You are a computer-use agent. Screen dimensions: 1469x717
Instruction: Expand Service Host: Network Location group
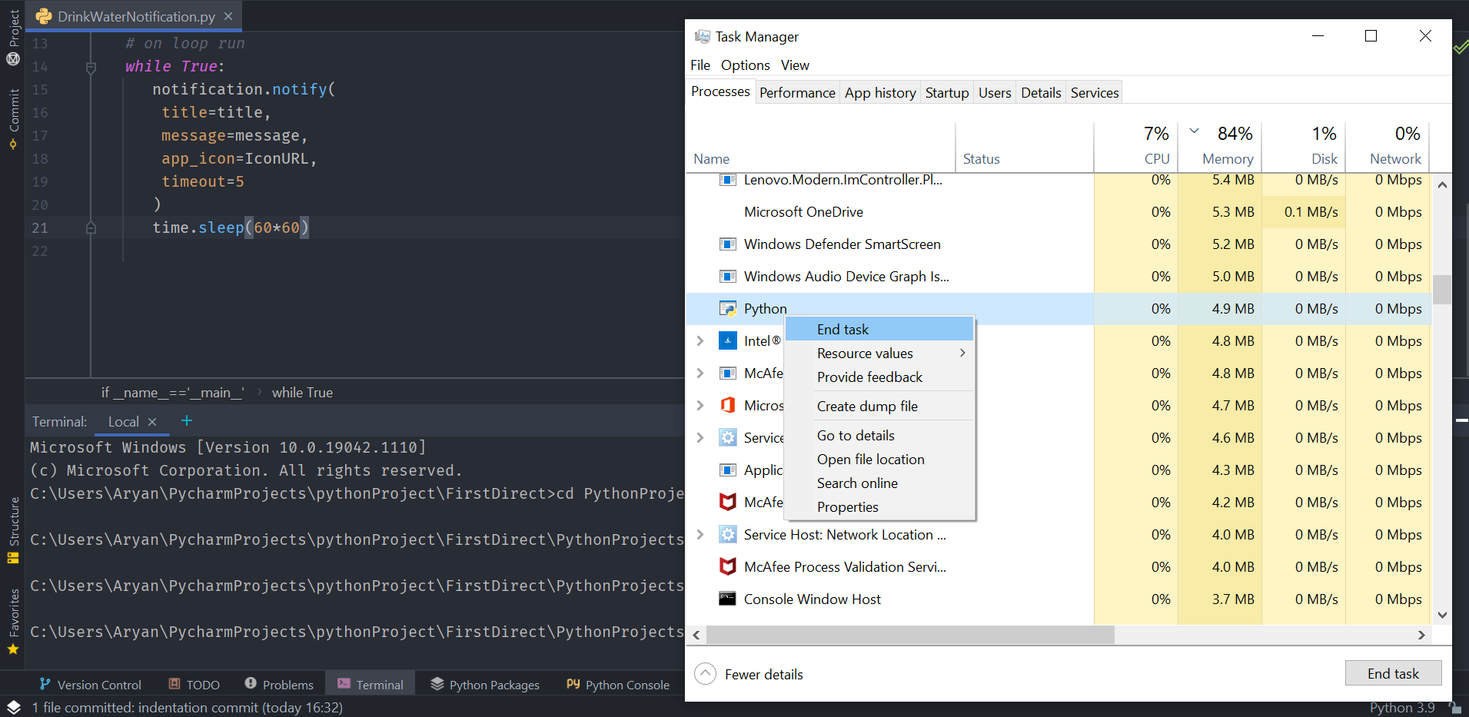(x=700, y=534)
